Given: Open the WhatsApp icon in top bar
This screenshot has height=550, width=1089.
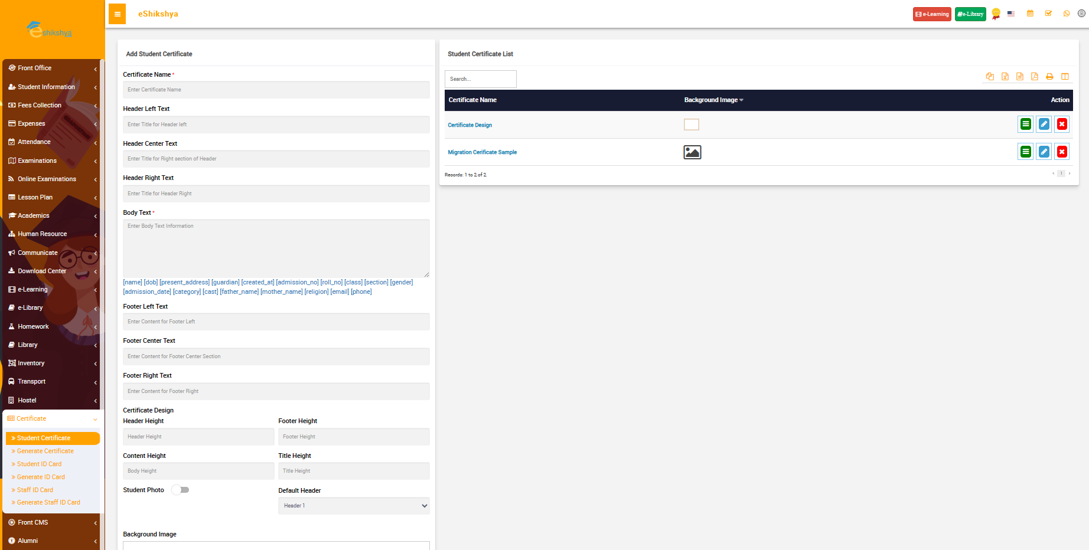Looking at the screenshot, I should coord(1066,14).
